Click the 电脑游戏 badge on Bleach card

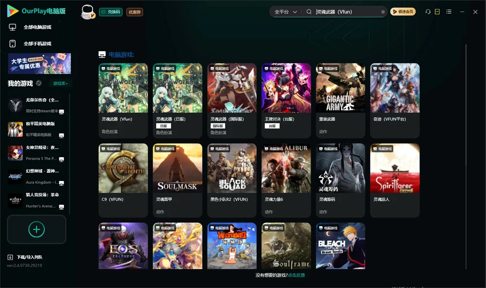point(328,228)
